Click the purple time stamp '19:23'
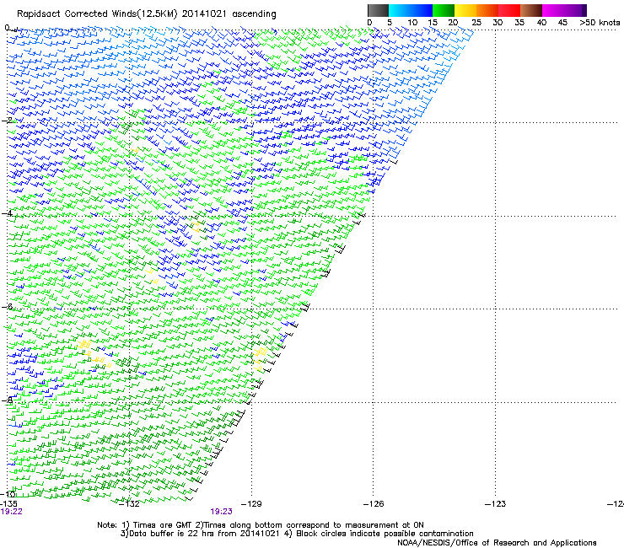This screenshot has width=624, height=548. click(x=221, y=512)
